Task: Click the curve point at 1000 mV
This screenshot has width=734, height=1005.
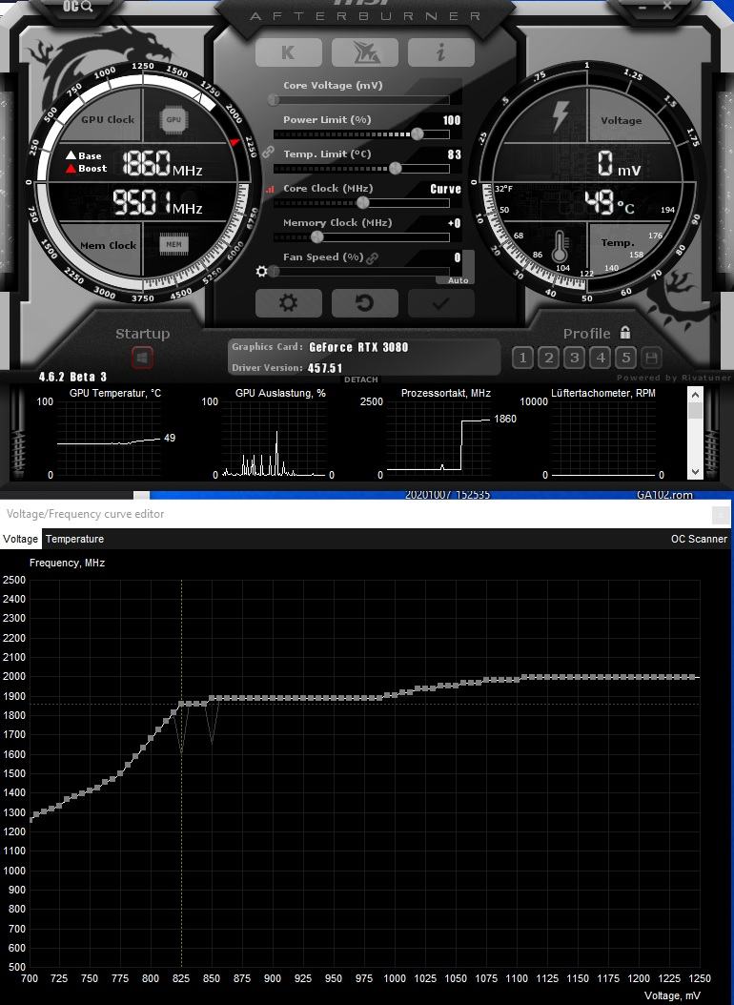Action: [x=395, y=695]
